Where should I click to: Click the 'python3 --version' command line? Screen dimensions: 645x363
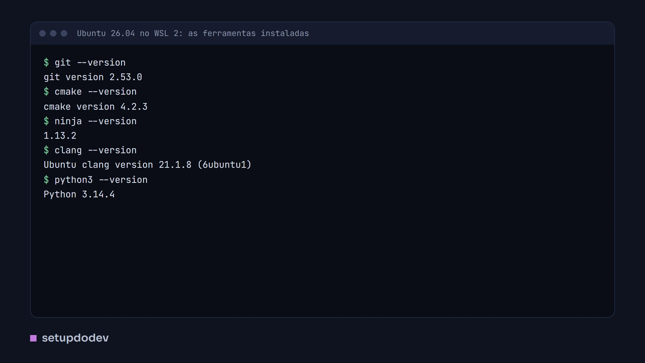coord(95,180)
